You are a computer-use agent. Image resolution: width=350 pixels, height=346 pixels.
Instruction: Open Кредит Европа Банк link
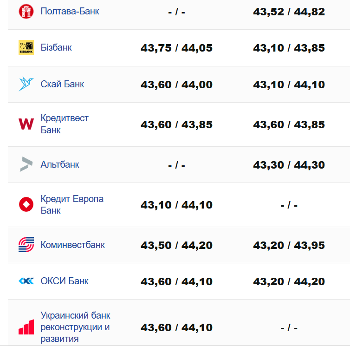pos(72,204)
